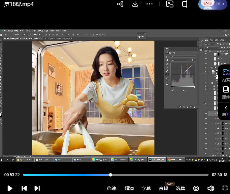
Task: Download the video with the download icon
Action: 135,4
